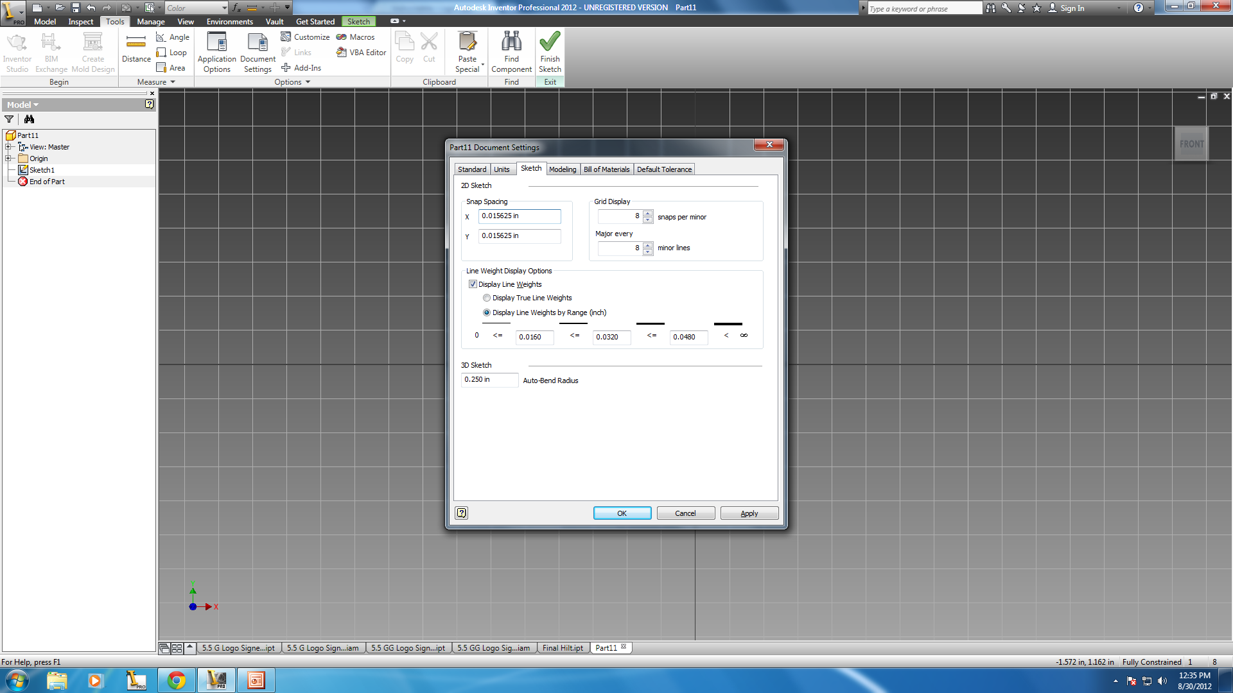1233x693 pixels.
Task: Open PowerPoint from the taskbar
Action: [256, 680]
